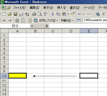Screen dimensions: 107x96
Task: Select the yellow cell A10
Action: 18,76
